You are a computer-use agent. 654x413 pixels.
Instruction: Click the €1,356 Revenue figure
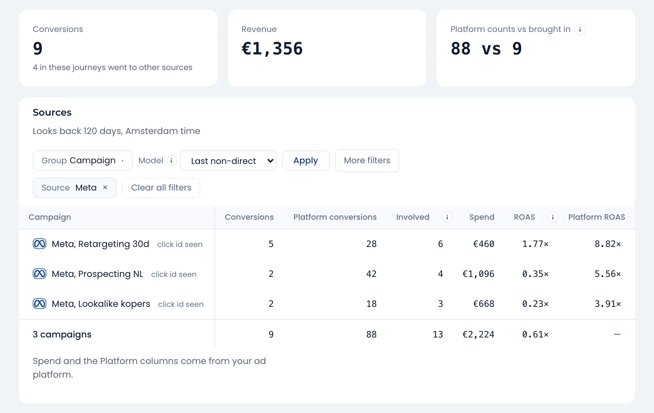272,49
